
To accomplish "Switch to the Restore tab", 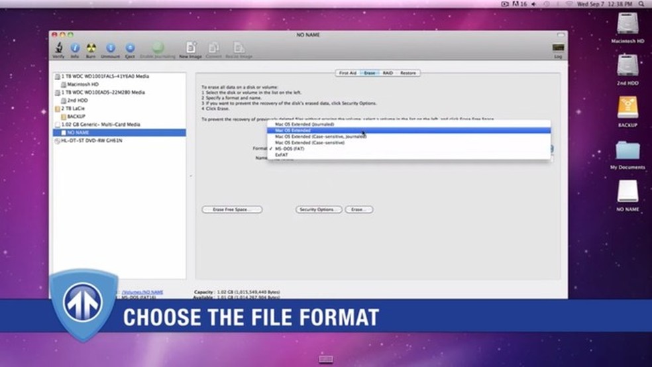I will coord(408,73).
